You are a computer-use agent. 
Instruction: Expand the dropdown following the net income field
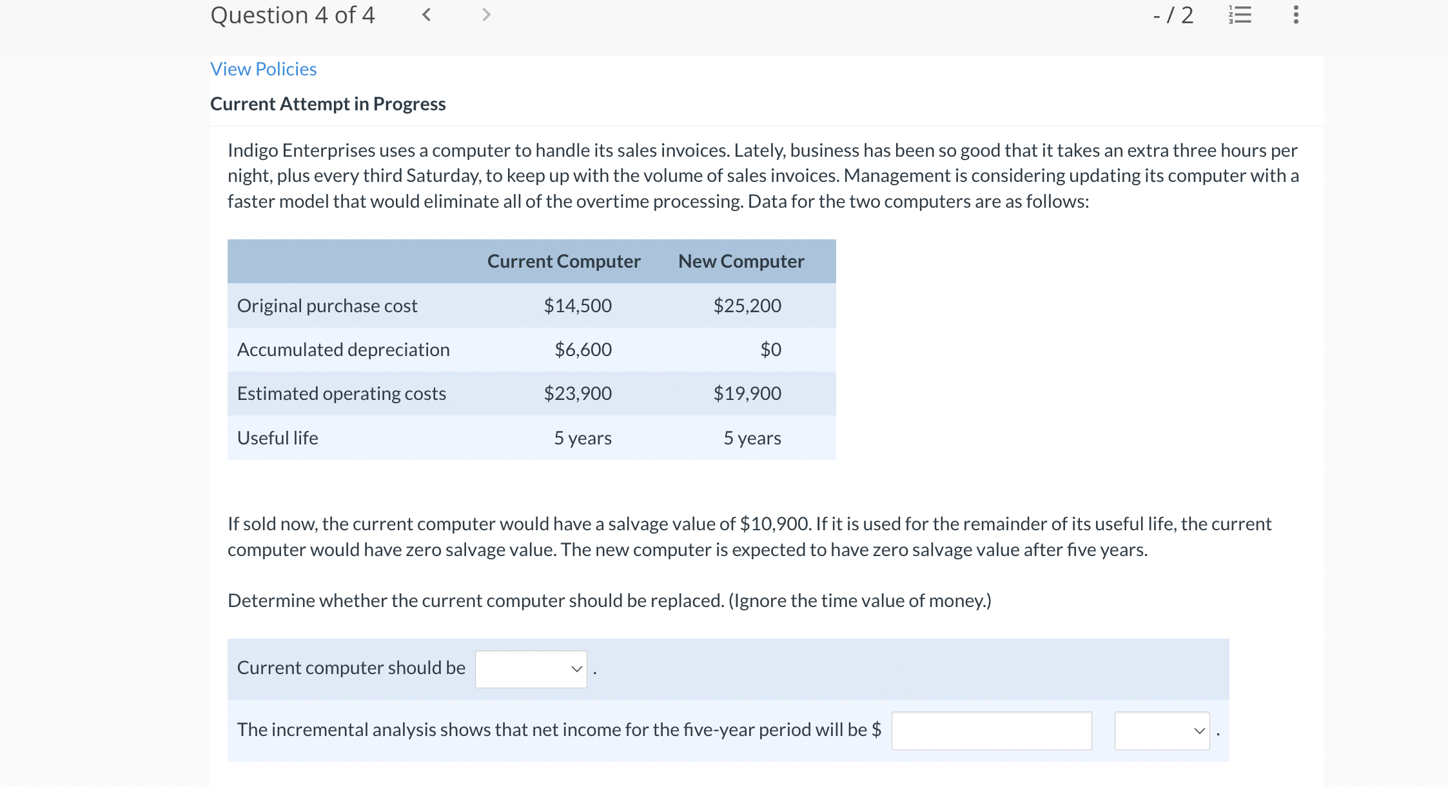tap(1161, 731)
